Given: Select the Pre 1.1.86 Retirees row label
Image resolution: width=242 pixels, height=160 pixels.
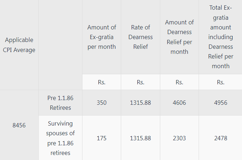Looking at the screenshot, I should click(60, 102).
